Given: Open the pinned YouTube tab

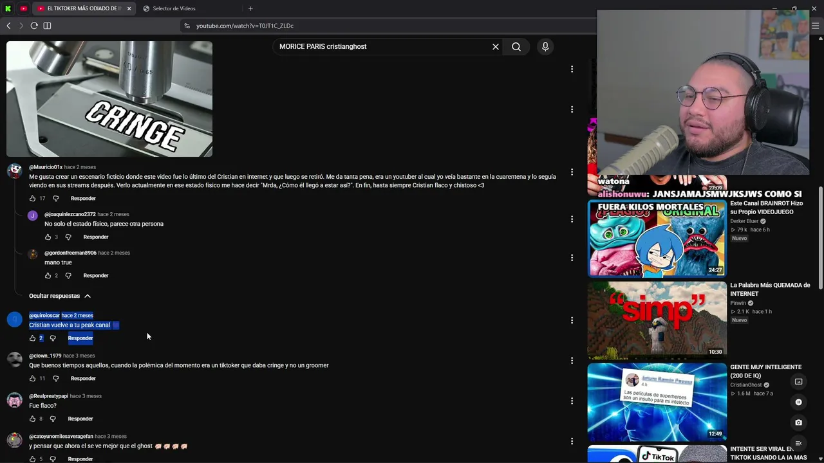Looking at the screenshot, I should [x=24, y=8].
